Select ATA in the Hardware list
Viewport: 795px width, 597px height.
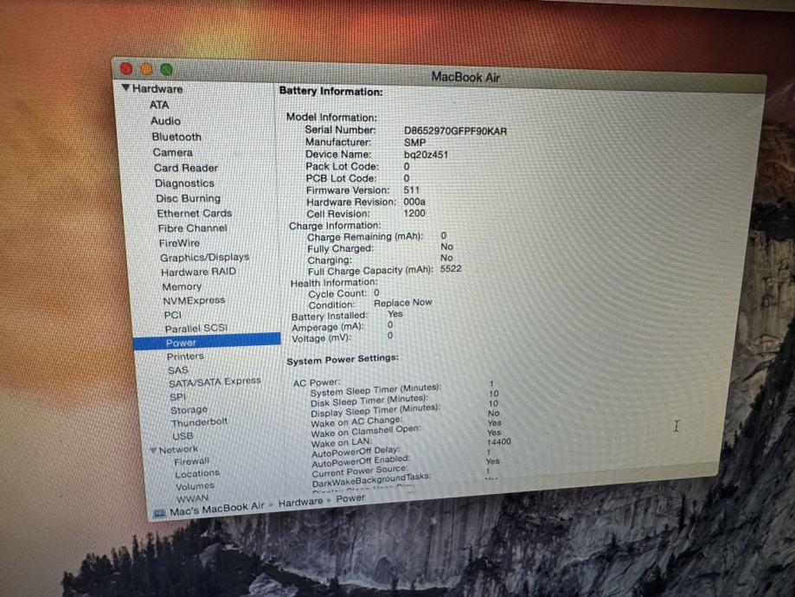point(159,105)
